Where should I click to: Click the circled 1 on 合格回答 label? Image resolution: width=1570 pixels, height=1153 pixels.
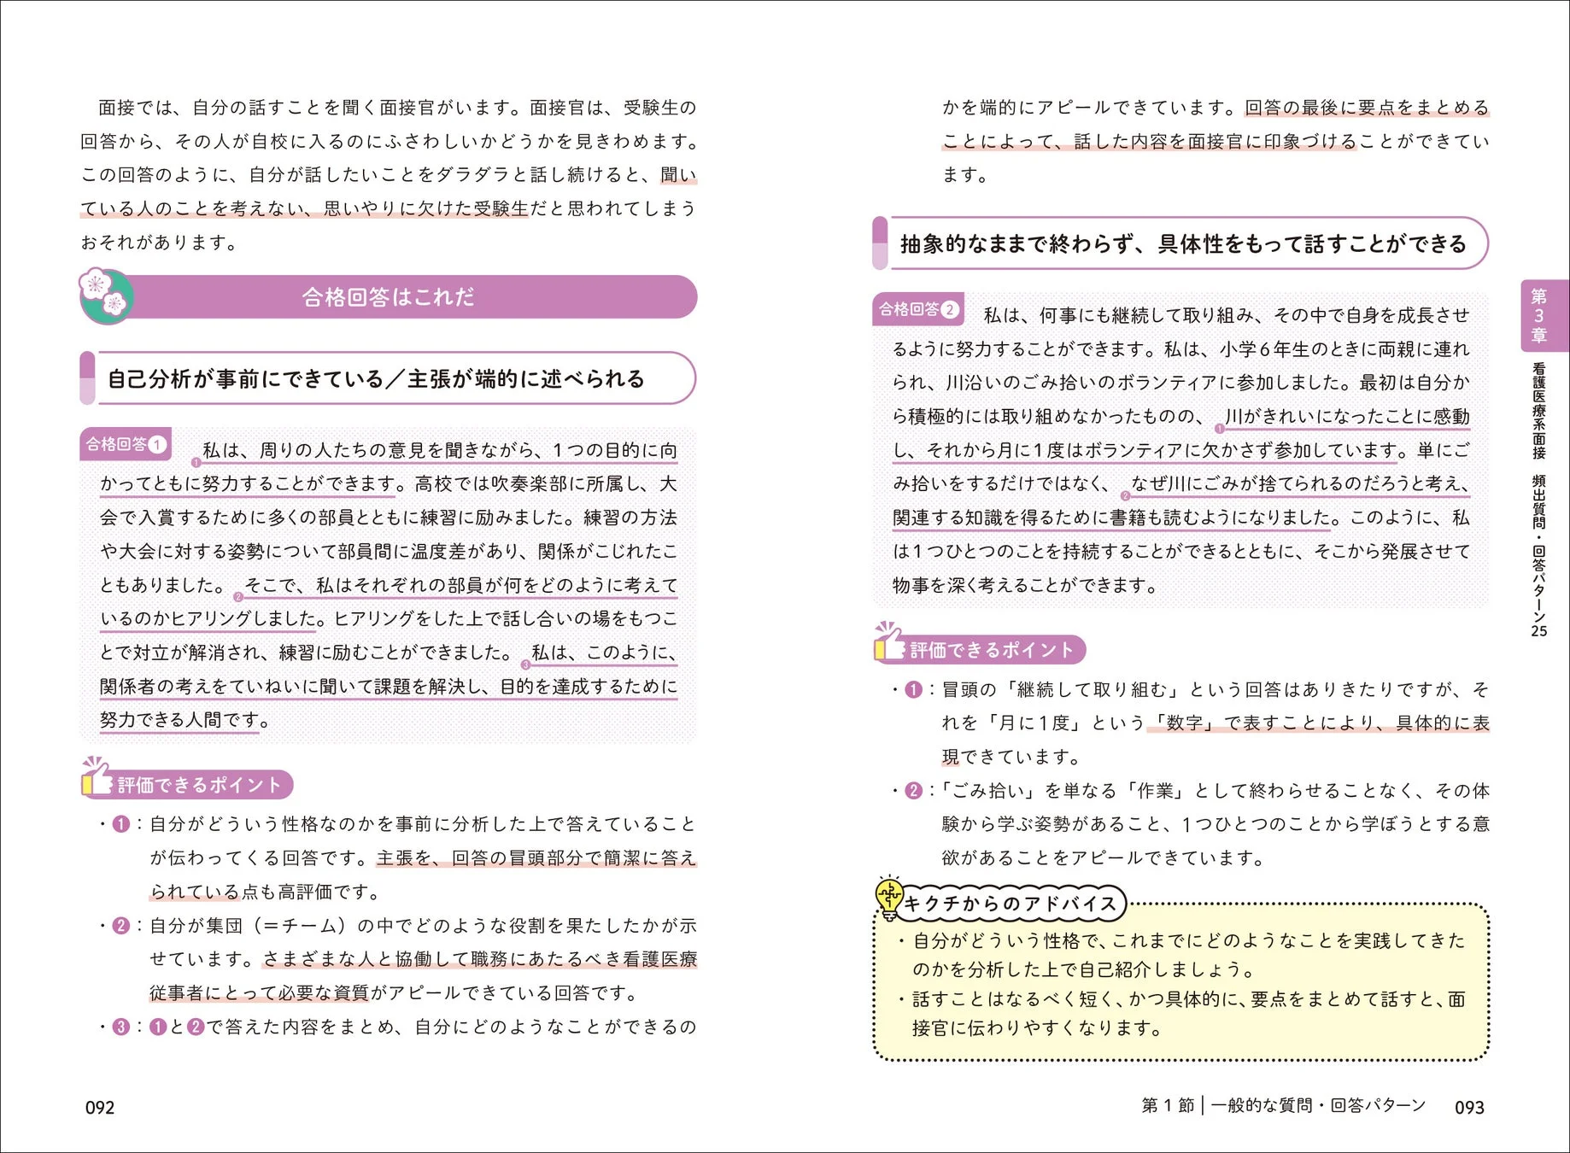point(157,444)
